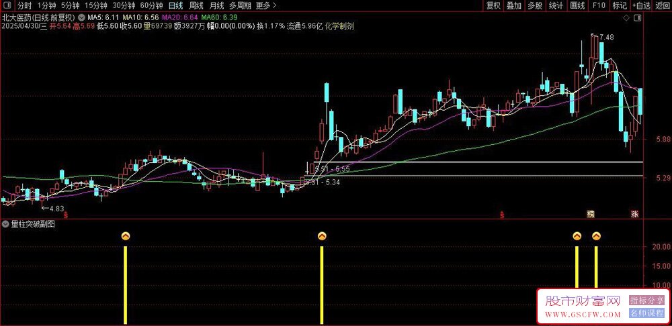Screen dimensions: 672x326
Task: Click the 标记 mark button
Action: pos(620,6)
